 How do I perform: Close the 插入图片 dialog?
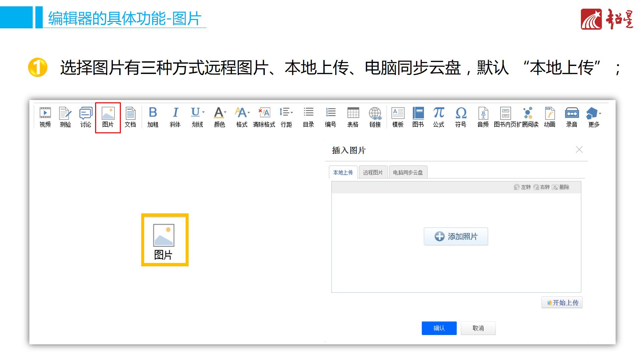[579, 150]
